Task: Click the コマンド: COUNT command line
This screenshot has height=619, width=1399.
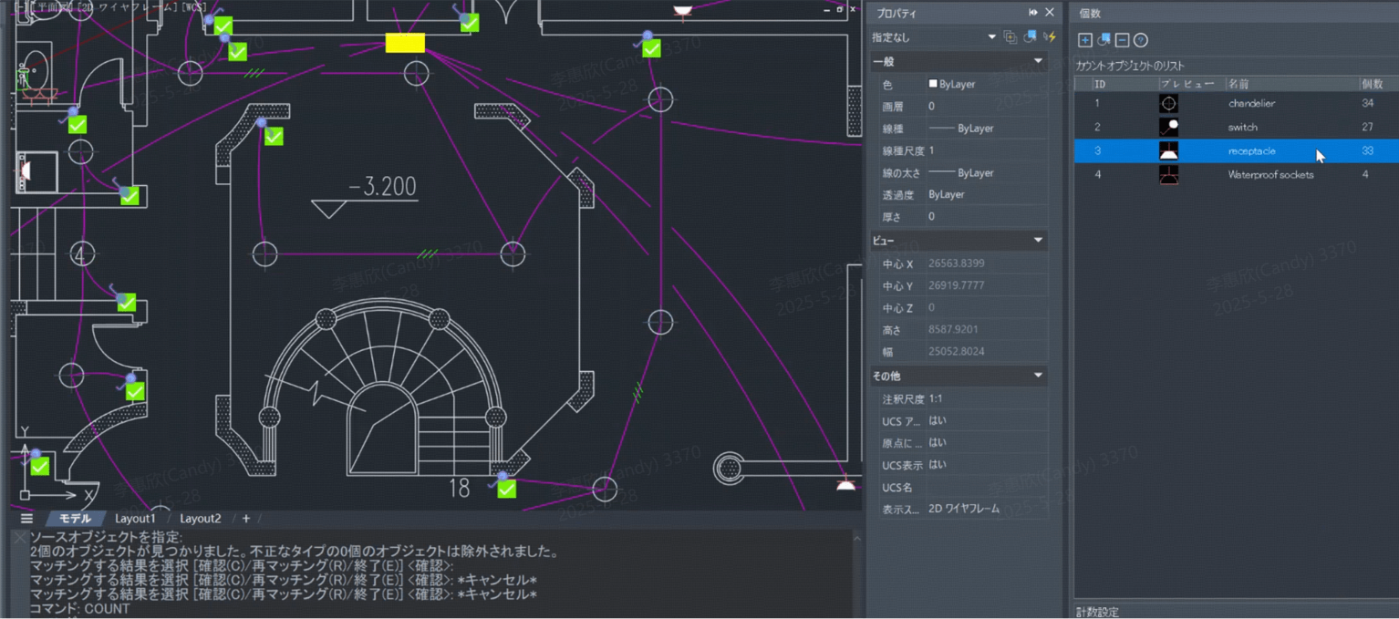Action: (80, 608)
